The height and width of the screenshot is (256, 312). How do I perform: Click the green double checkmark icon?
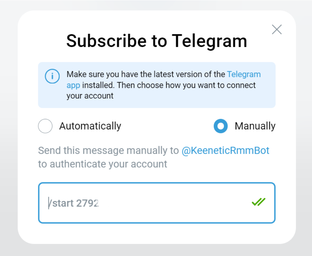(x=259, y=202)
